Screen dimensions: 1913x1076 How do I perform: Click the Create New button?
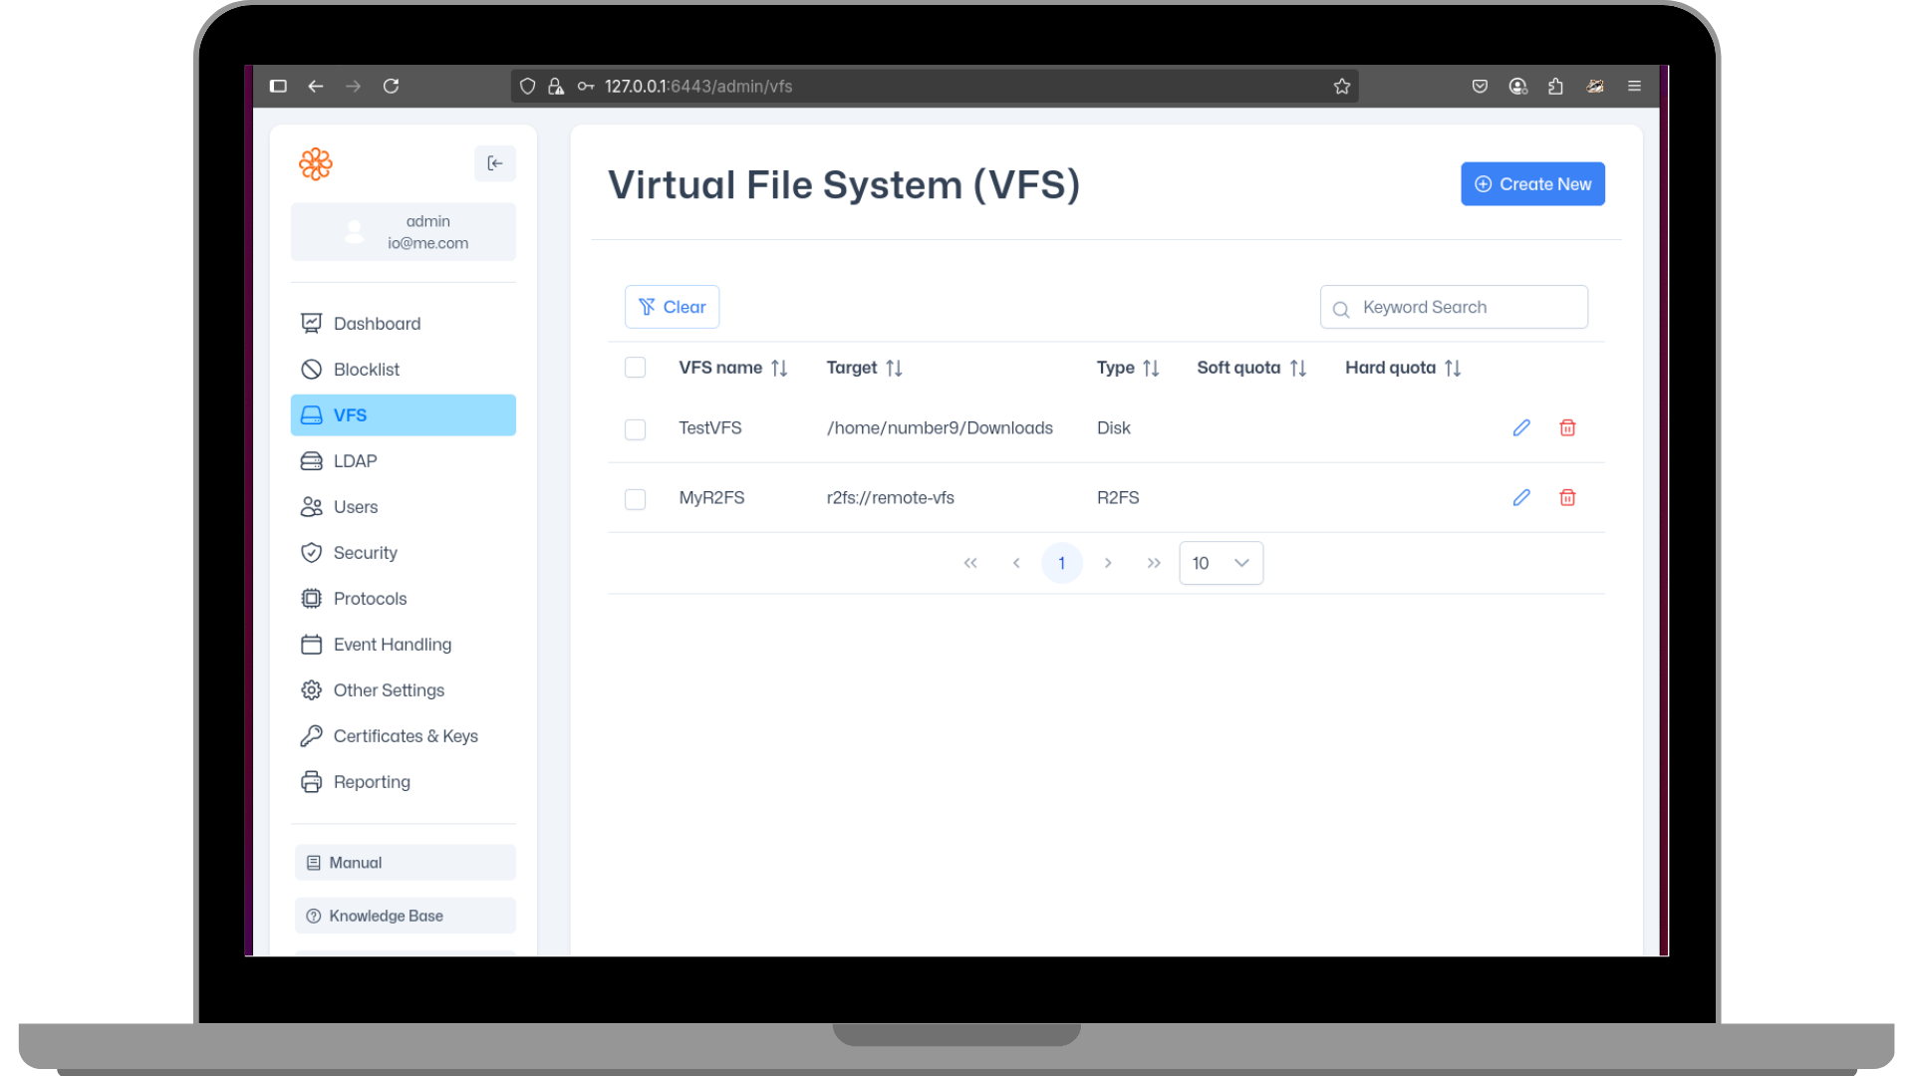(1532, 184)
